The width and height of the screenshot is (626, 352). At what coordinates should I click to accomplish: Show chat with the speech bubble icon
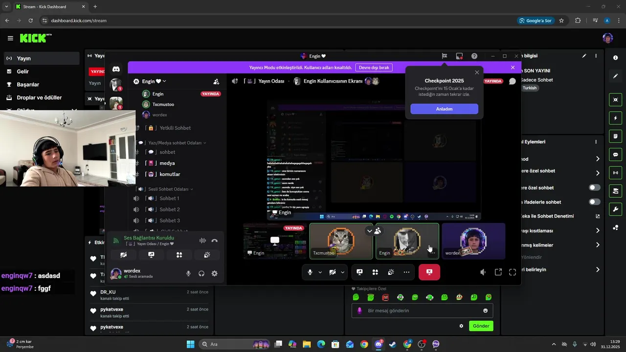[512, 81]
